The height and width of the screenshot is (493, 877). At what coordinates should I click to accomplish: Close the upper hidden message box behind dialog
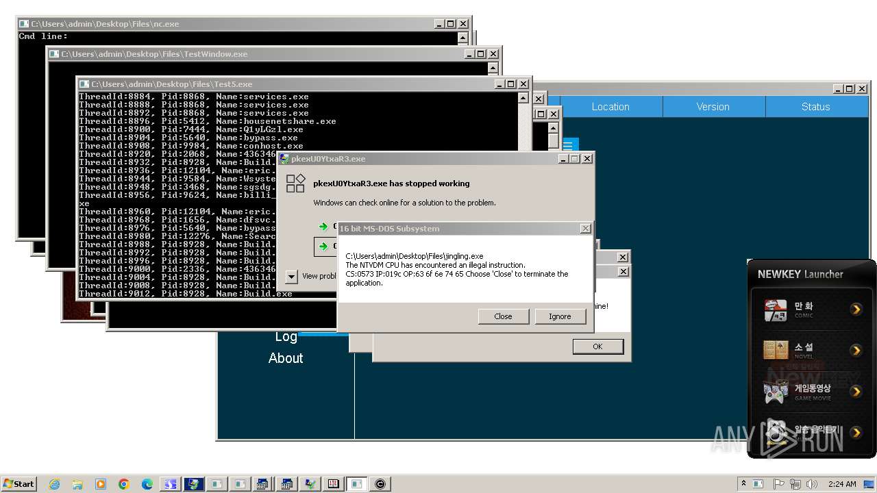tap(623, 257)
